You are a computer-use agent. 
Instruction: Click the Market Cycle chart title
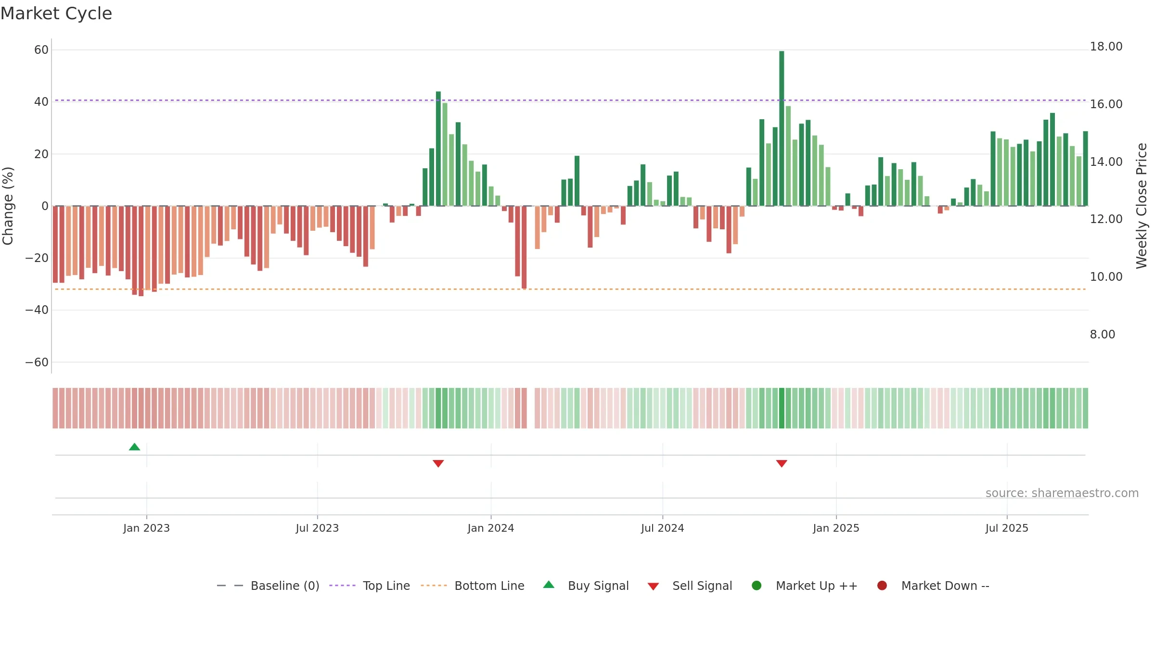tap(56, 13)
